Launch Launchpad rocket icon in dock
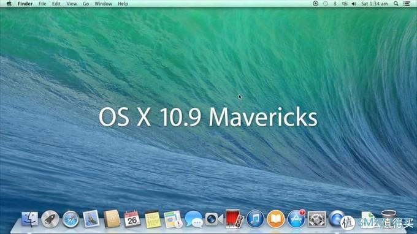 (50, 219)
